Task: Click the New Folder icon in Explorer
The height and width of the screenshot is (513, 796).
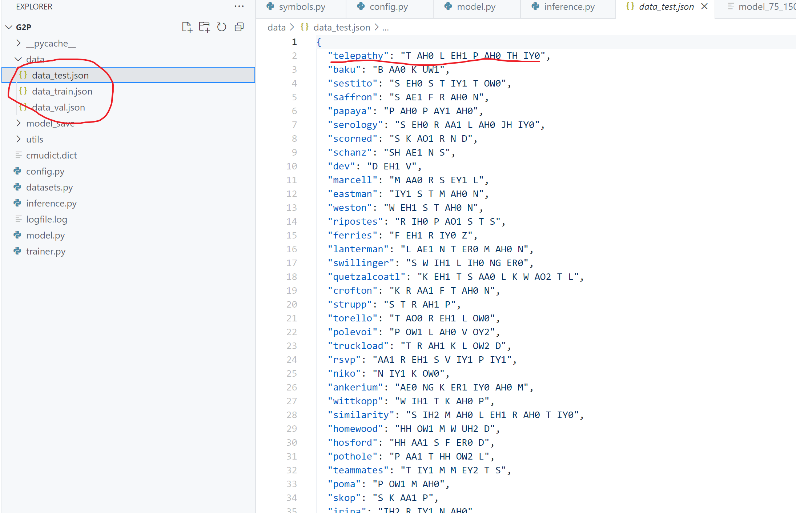Action: coord(204,27)
